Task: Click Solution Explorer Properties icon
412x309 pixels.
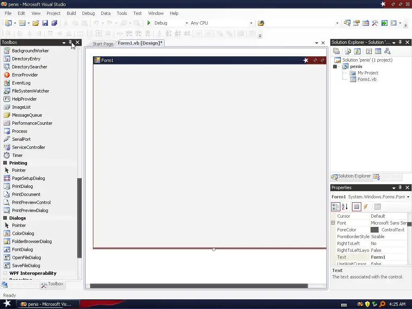Action: (x=336, y=51)
